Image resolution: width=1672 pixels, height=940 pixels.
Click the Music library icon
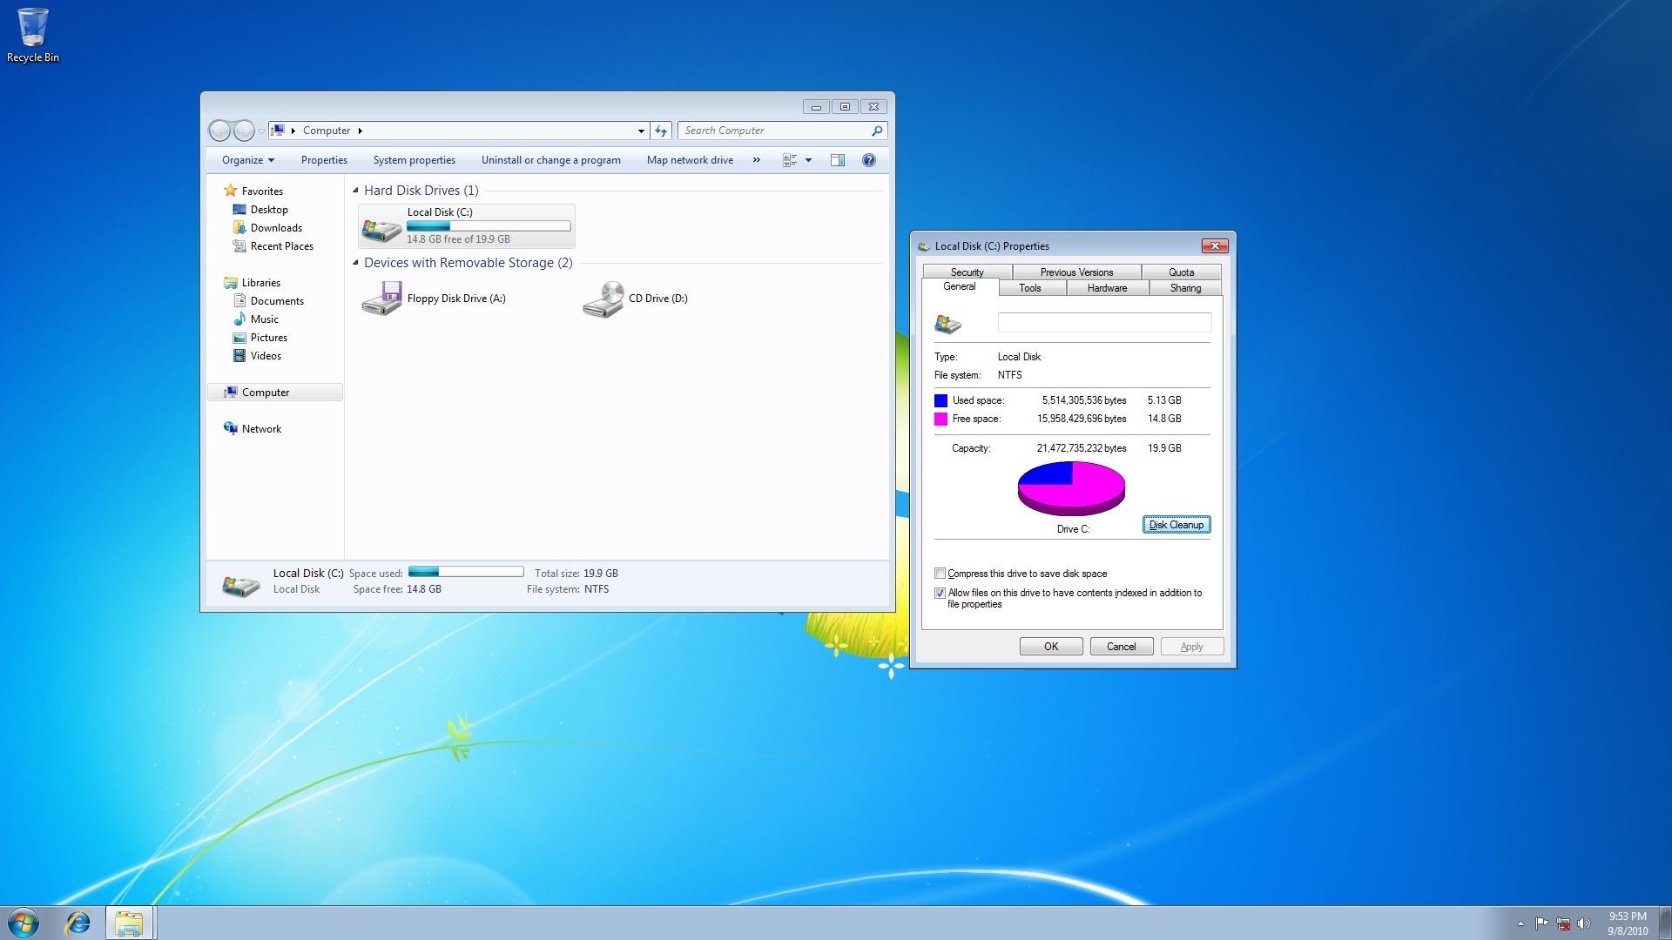(239, 319)
